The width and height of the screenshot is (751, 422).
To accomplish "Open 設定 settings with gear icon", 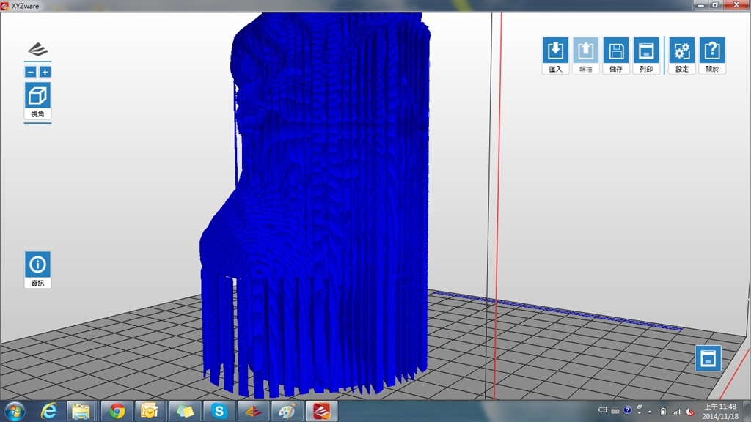I will 681,55.
